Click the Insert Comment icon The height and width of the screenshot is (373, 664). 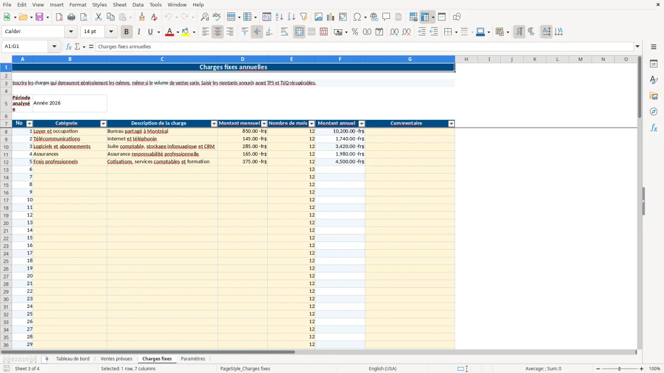[387, 17]
